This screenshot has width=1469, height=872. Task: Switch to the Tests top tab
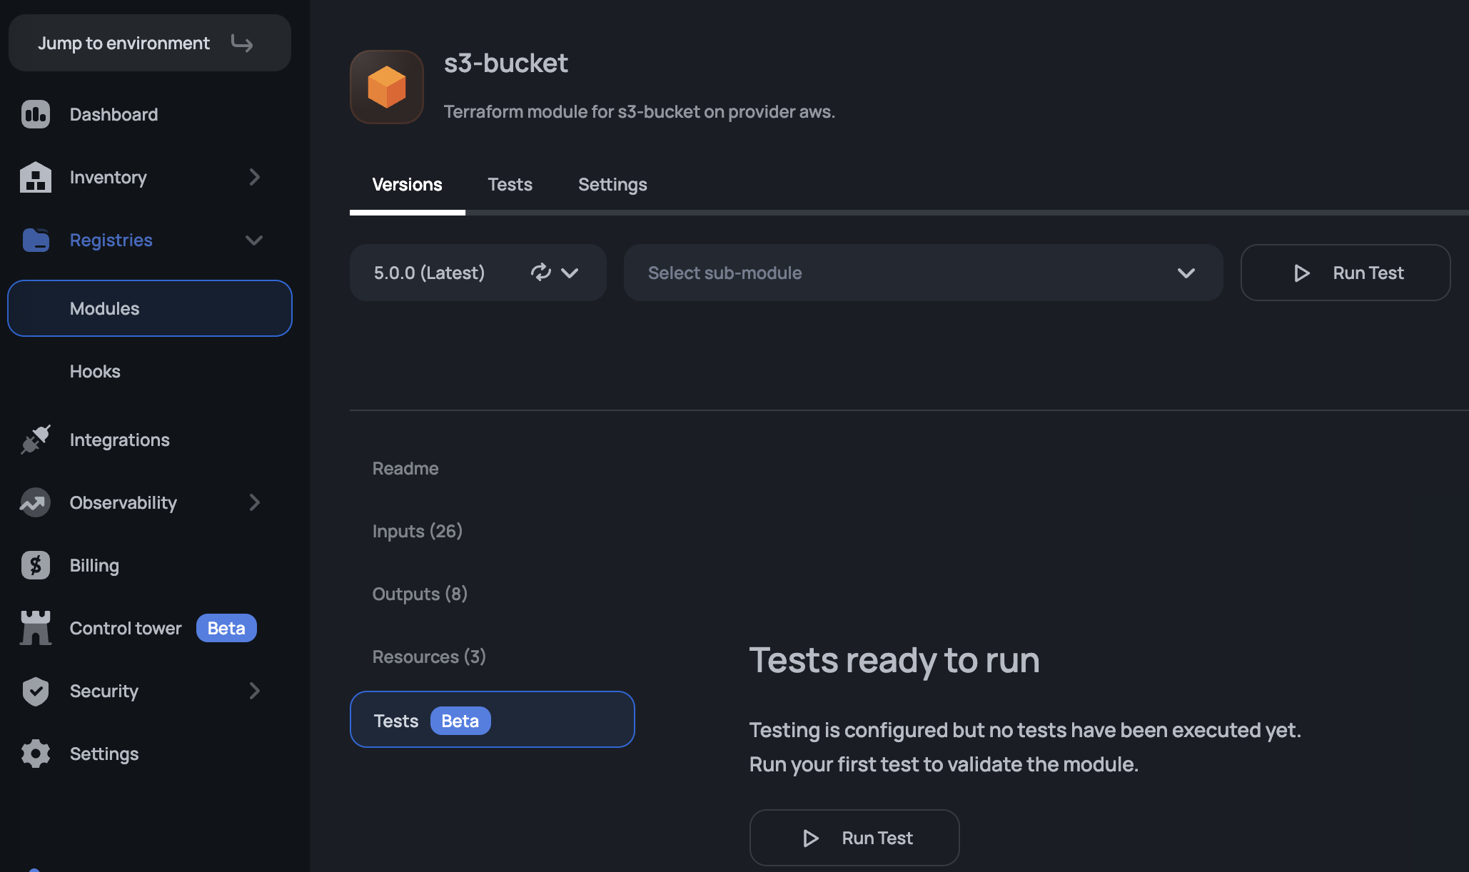coord(510,184)
